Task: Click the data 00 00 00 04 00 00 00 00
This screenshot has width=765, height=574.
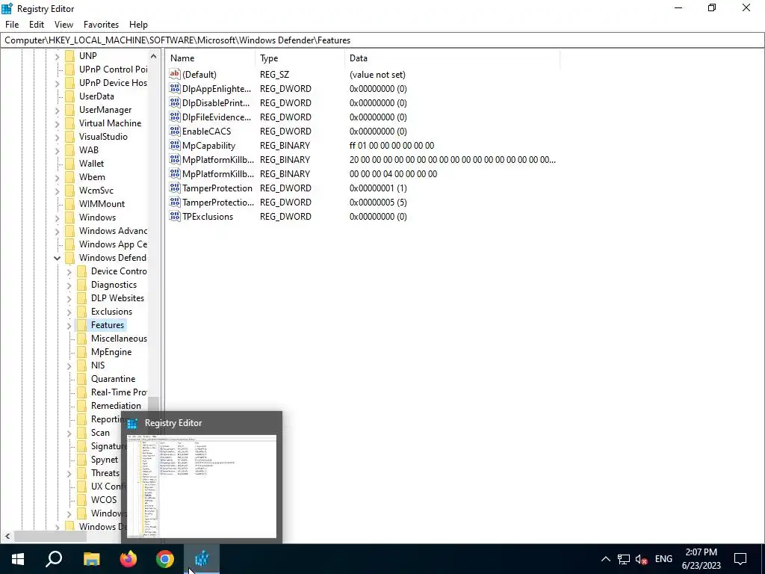Action: tap(393, 173)
